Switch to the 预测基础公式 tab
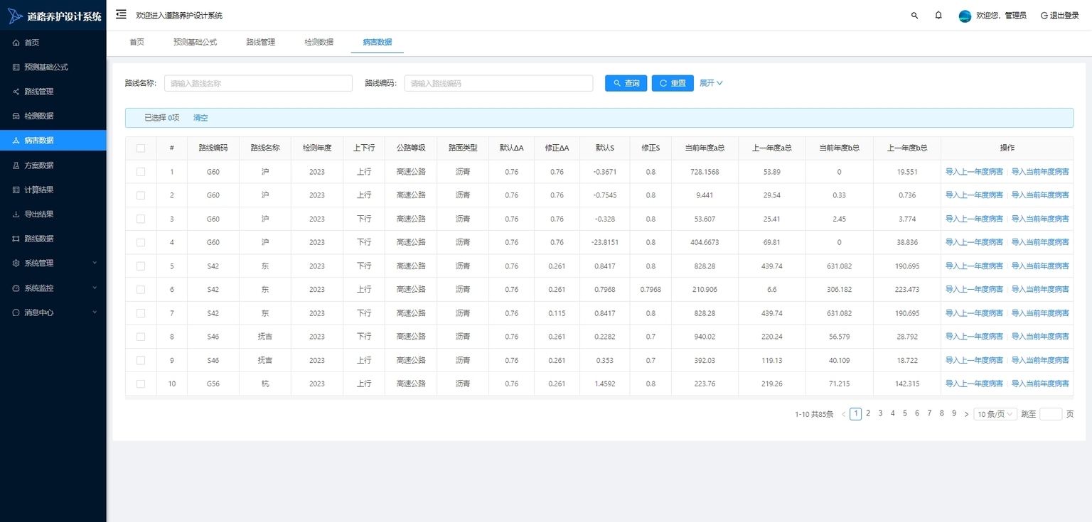1092x522 pixels. [195, 42]
